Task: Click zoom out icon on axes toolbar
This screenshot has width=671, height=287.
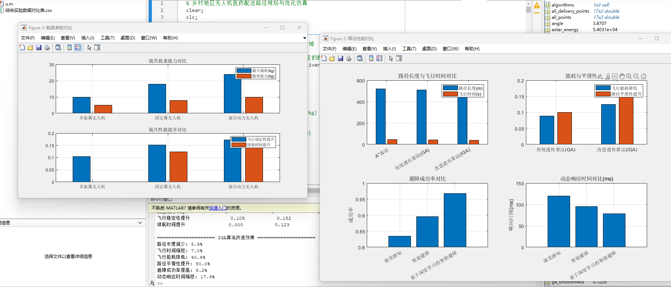Action: click(636, 76)
